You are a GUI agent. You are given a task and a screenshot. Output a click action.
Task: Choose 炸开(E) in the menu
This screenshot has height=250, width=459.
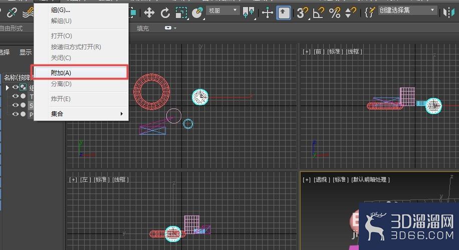tap(81, 99)
